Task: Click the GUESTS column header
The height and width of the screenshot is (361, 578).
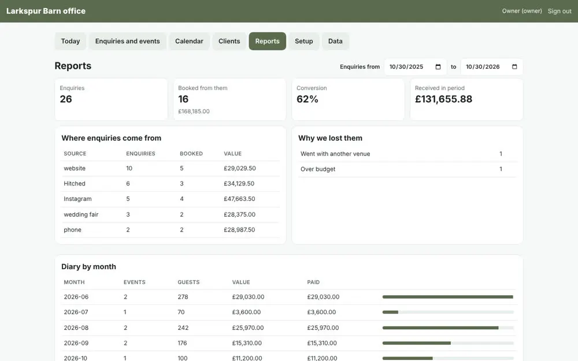Action: coord(188,282)
